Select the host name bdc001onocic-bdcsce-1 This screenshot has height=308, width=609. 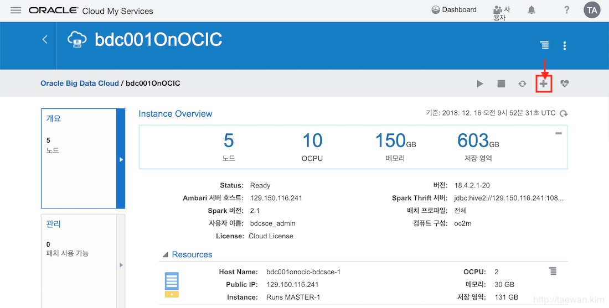tap(303, 272)
